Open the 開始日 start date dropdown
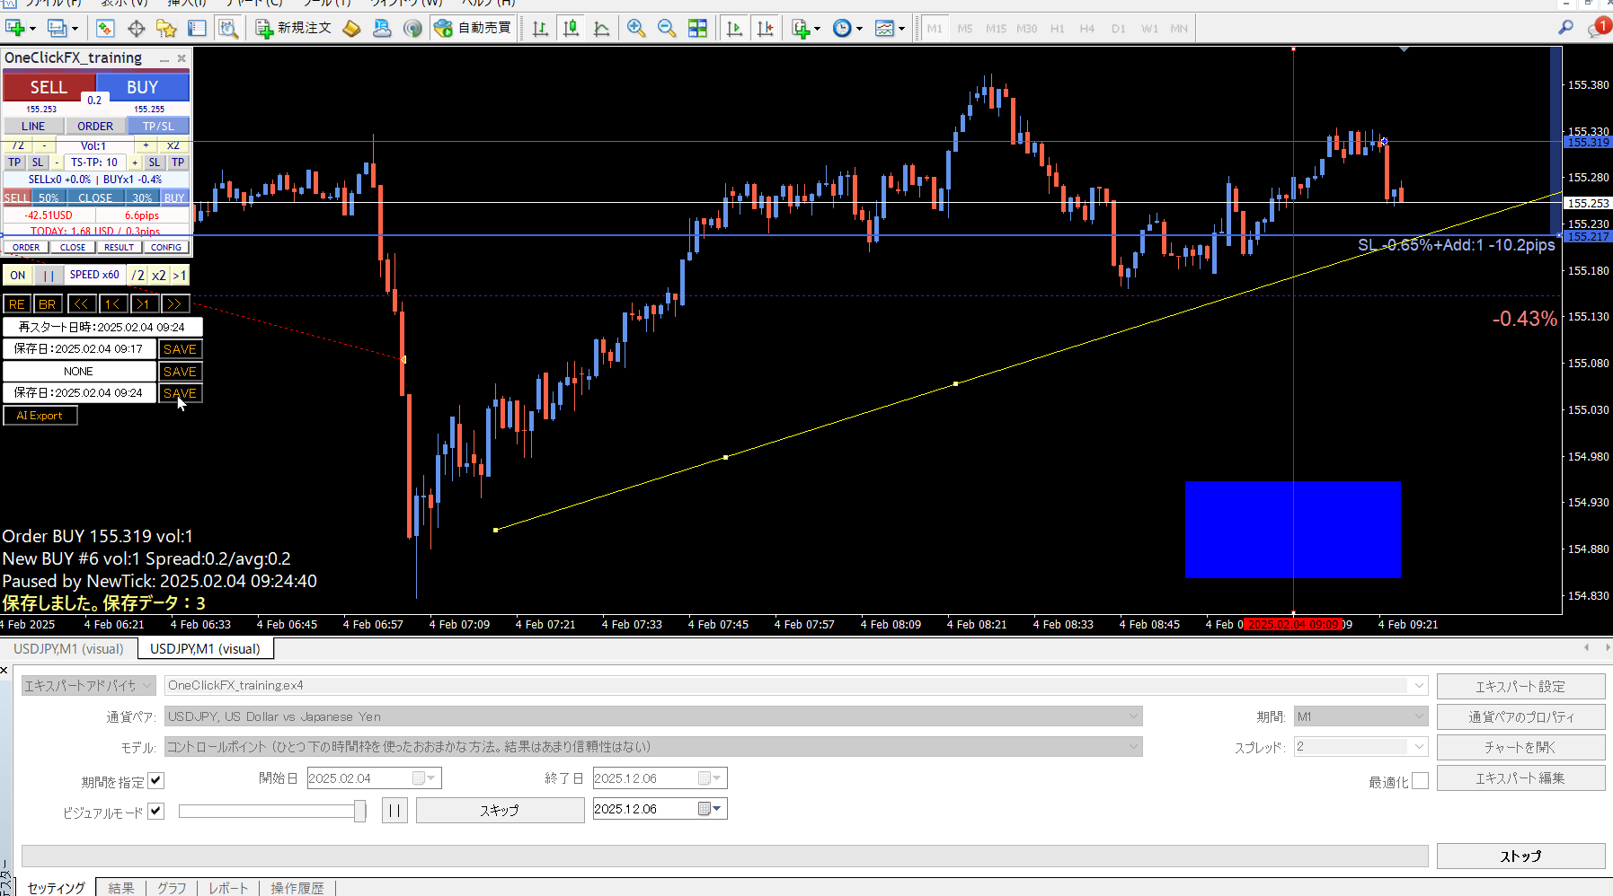1613x896 pixels. (430, 778)
